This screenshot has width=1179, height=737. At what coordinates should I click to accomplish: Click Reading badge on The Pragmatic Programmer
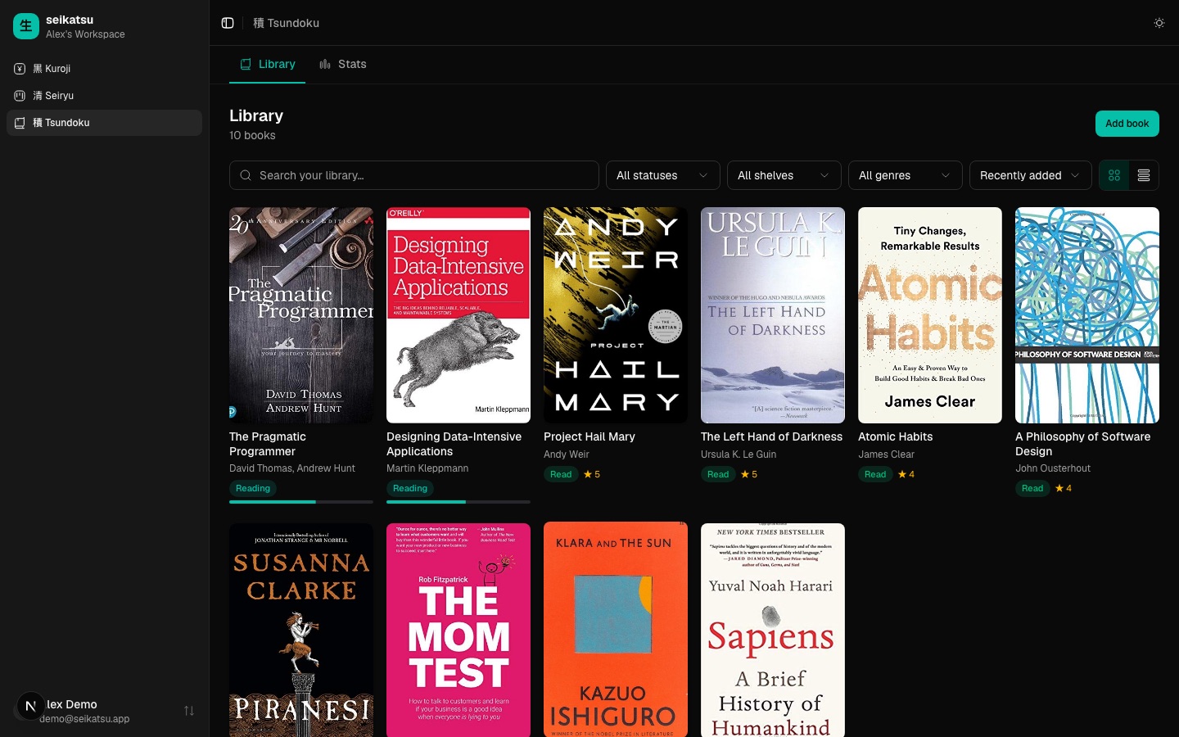point(253,489)
